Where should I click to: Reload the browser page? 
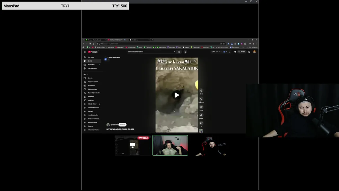(90, 44)
